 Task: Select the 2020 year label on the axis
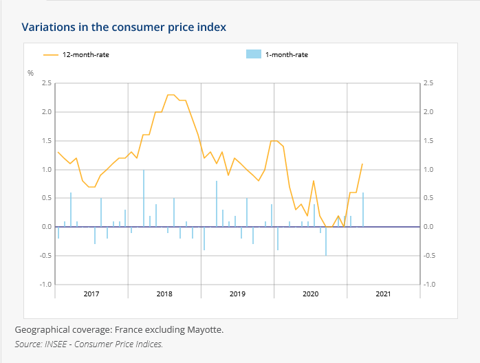310,294
